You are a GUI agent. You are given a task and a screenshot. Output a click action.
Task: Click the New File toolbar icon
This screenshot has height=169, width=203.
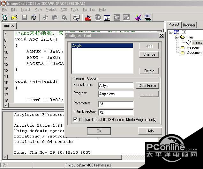[x=5, y=18]
